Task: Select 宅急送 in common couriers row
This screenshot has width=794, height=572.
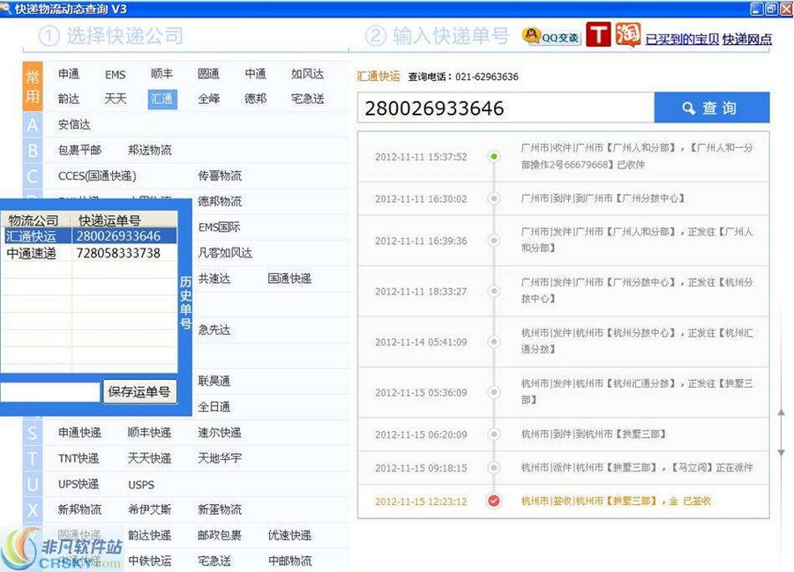Action: click(307, 99)
